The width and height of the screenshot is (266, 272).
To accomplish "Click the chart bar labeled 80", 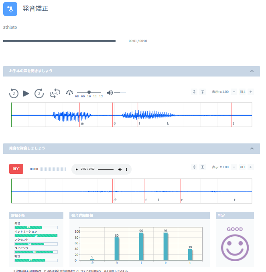I will click(x=117, y=249).
